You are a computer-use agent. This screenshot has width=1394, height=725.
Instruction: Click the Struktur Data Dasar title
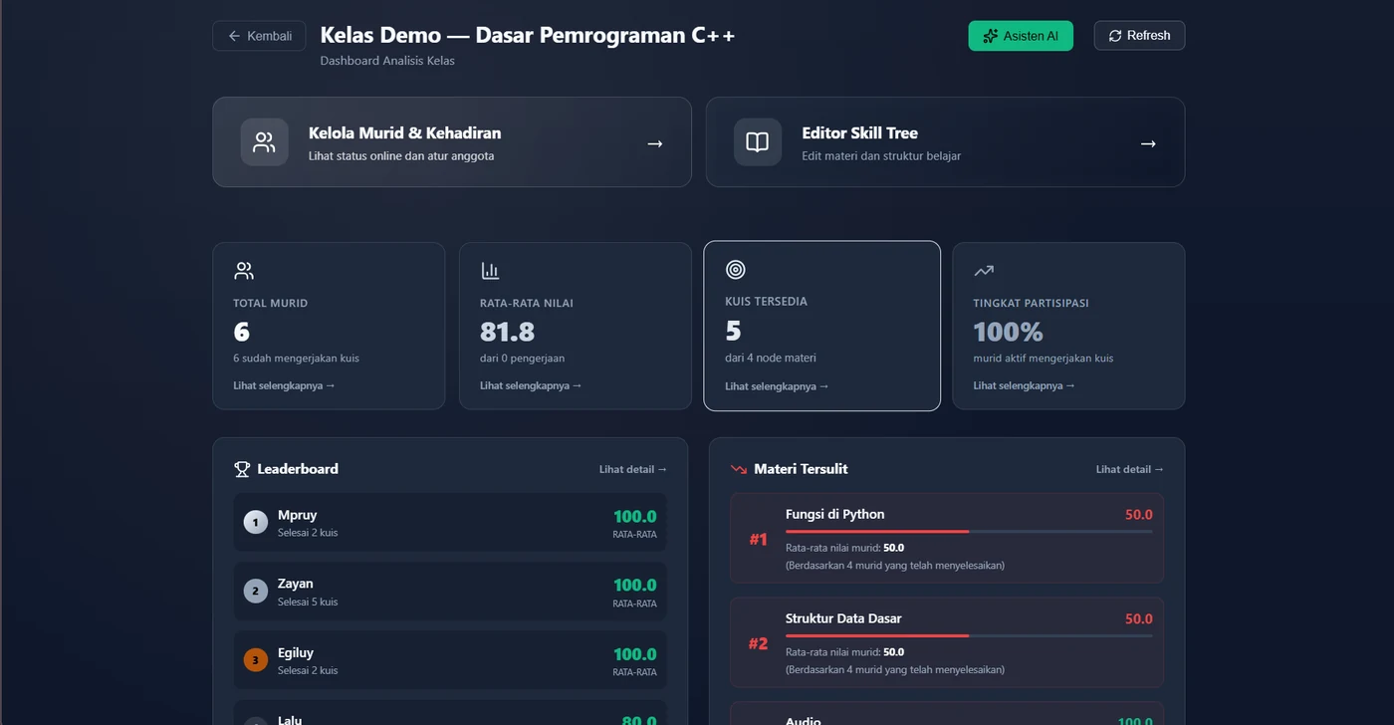point(843,618)
